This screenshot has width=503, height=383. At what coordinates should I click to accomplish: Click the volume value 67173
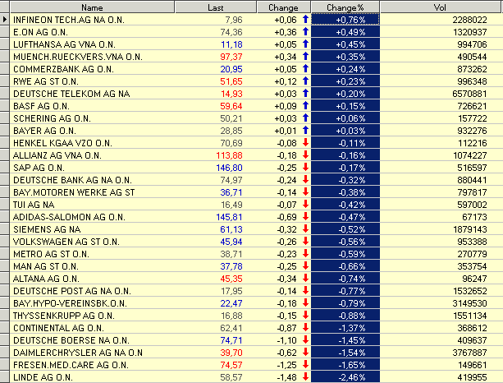475,217
